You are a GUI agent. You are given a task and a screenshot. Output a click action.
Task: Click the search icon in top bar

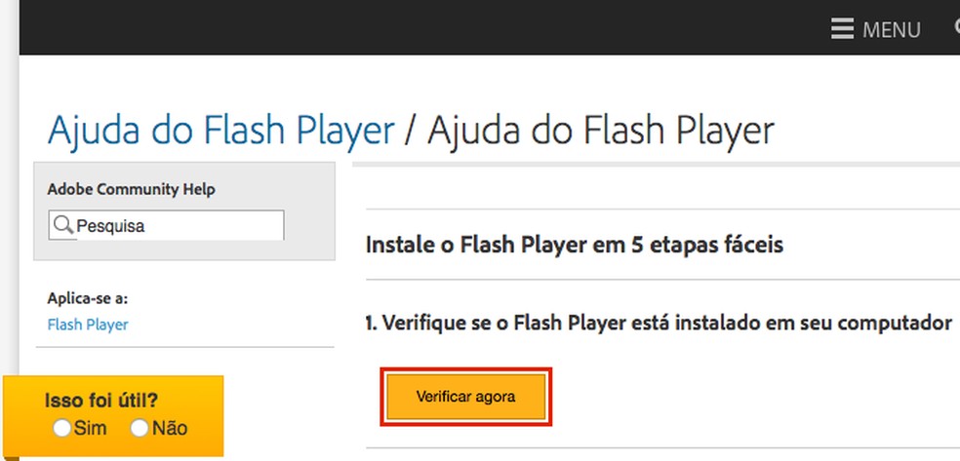[x=956, y=28]
